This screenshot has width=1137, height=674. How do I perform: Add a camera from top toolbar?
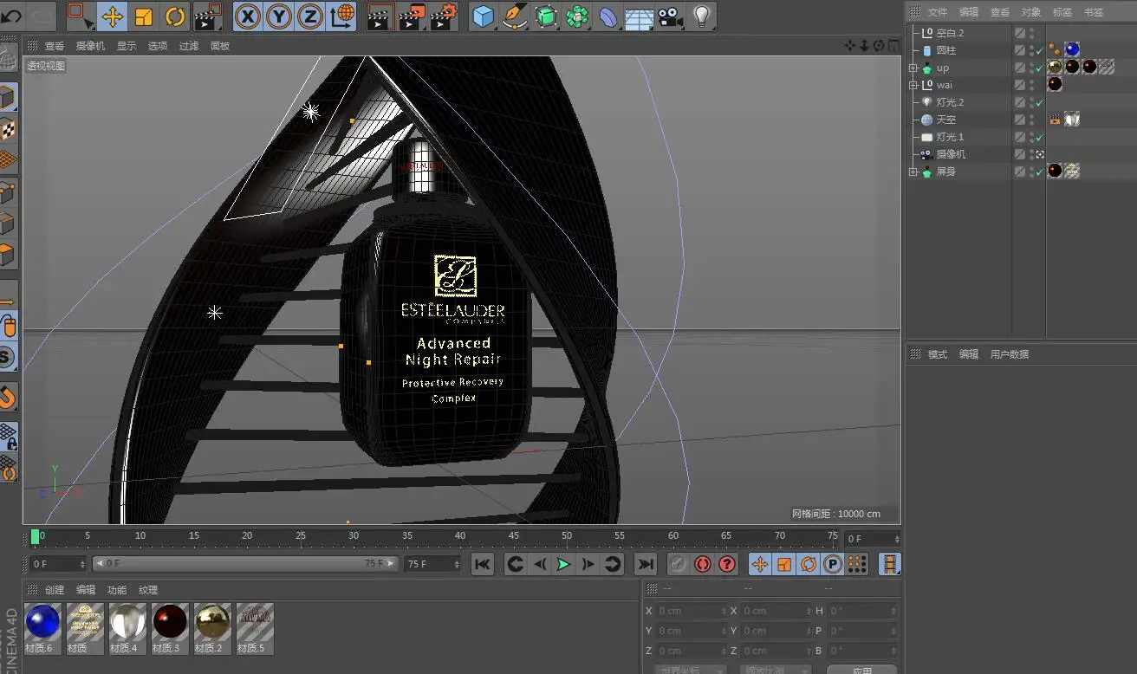pos(670,16)
